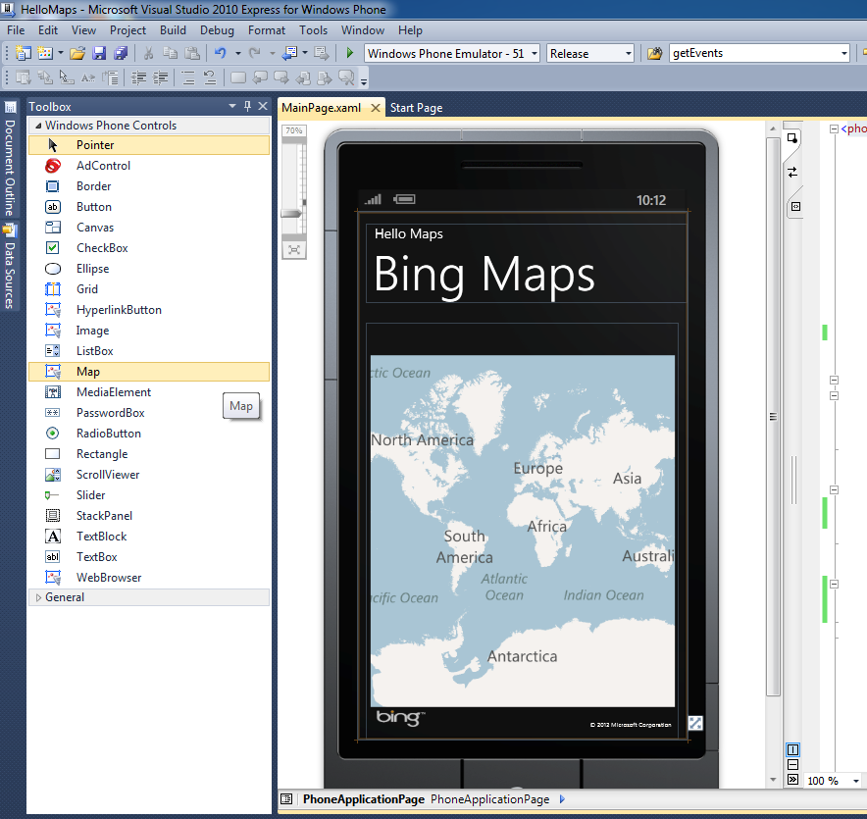Open the Release configuration dropdown
The height and width of the screenshot is (819, 867).
(628, 54)
